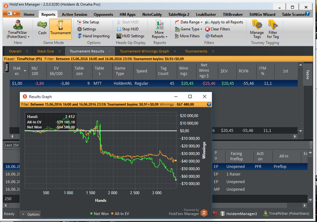The height and width of the screenshot is (222, 317).
Task: Toggle Net Won legend series
Action: click(x=99, y=214)
